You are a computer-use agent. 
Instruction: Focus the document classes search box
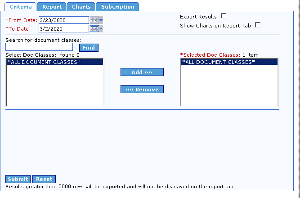pos(39,47)
